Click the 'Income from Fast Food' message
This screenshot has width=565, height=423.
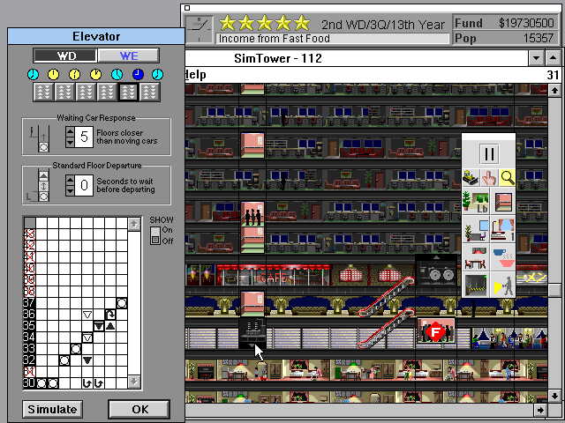click(275, 39)
